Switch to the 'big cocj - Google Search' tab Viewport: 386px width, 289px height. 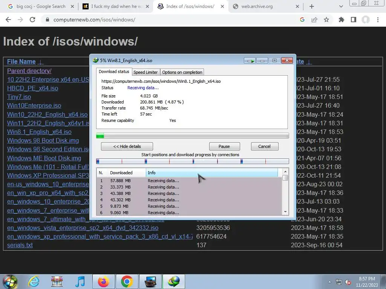pos(41,6)
